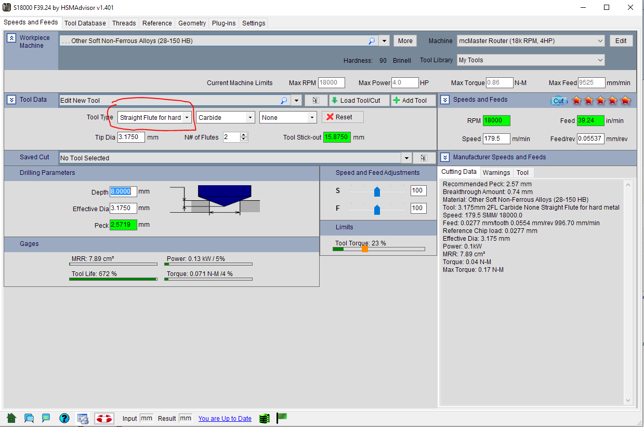Click the yellow comment bubble icon
The image size is (644, 427).
coord(46,418)
